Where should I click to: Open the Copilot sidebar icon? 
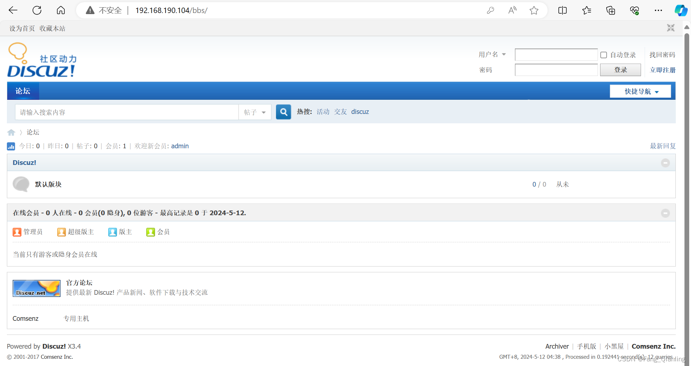tap(681, 10)
